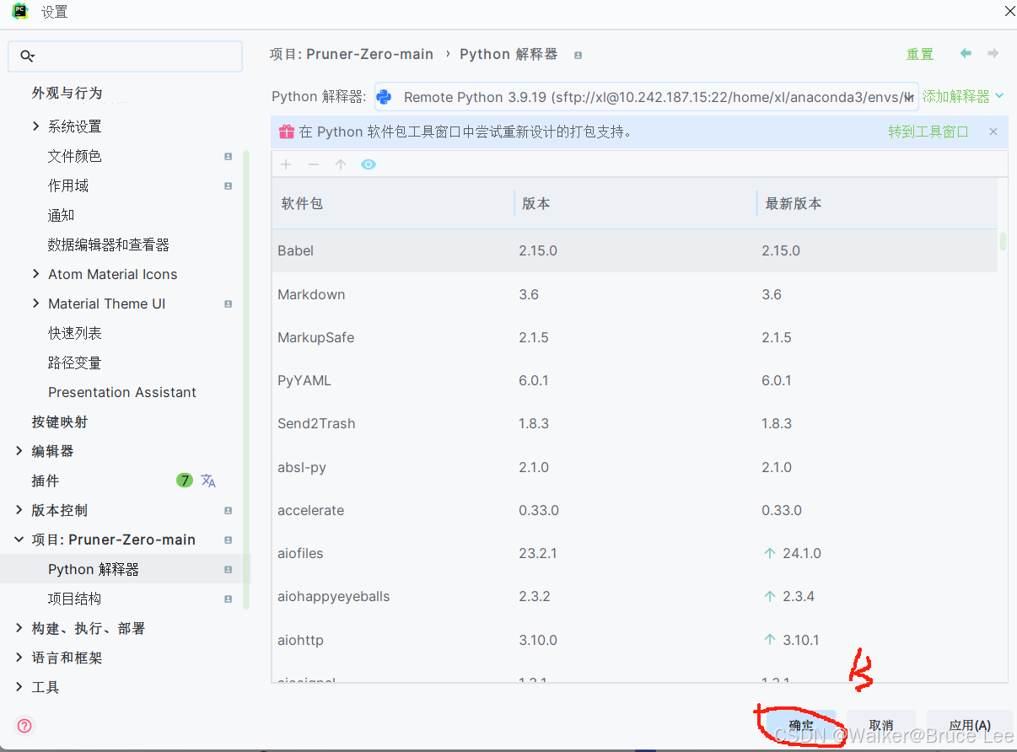This screenshot has height=752, width=1017.
Task: Click the upgrade package up-arrow icon
Action: pyautogui.click(x=341, y=164)
